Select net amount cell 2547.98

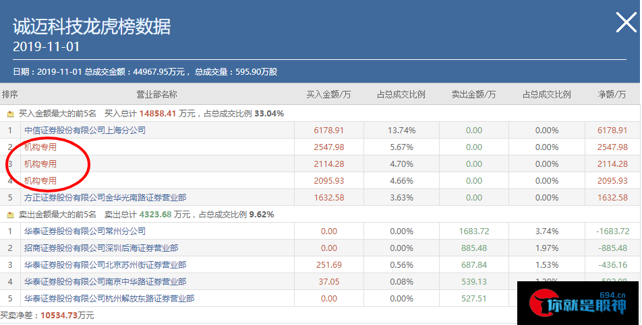(x=612, y=147)
